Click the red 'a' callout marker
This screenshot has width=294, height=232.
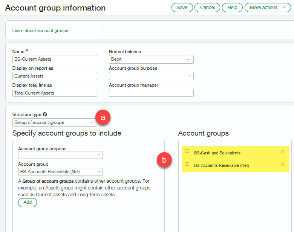pyautogui.click(x=103, y=118)
